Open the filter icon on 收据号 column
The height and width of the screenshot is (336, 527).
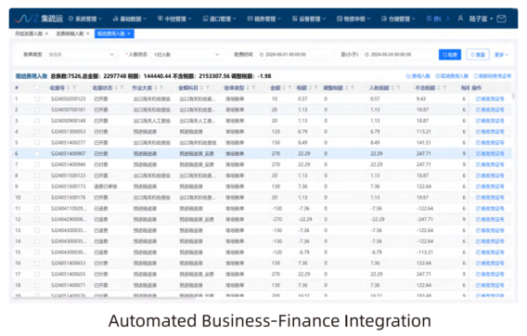(74, 88)
